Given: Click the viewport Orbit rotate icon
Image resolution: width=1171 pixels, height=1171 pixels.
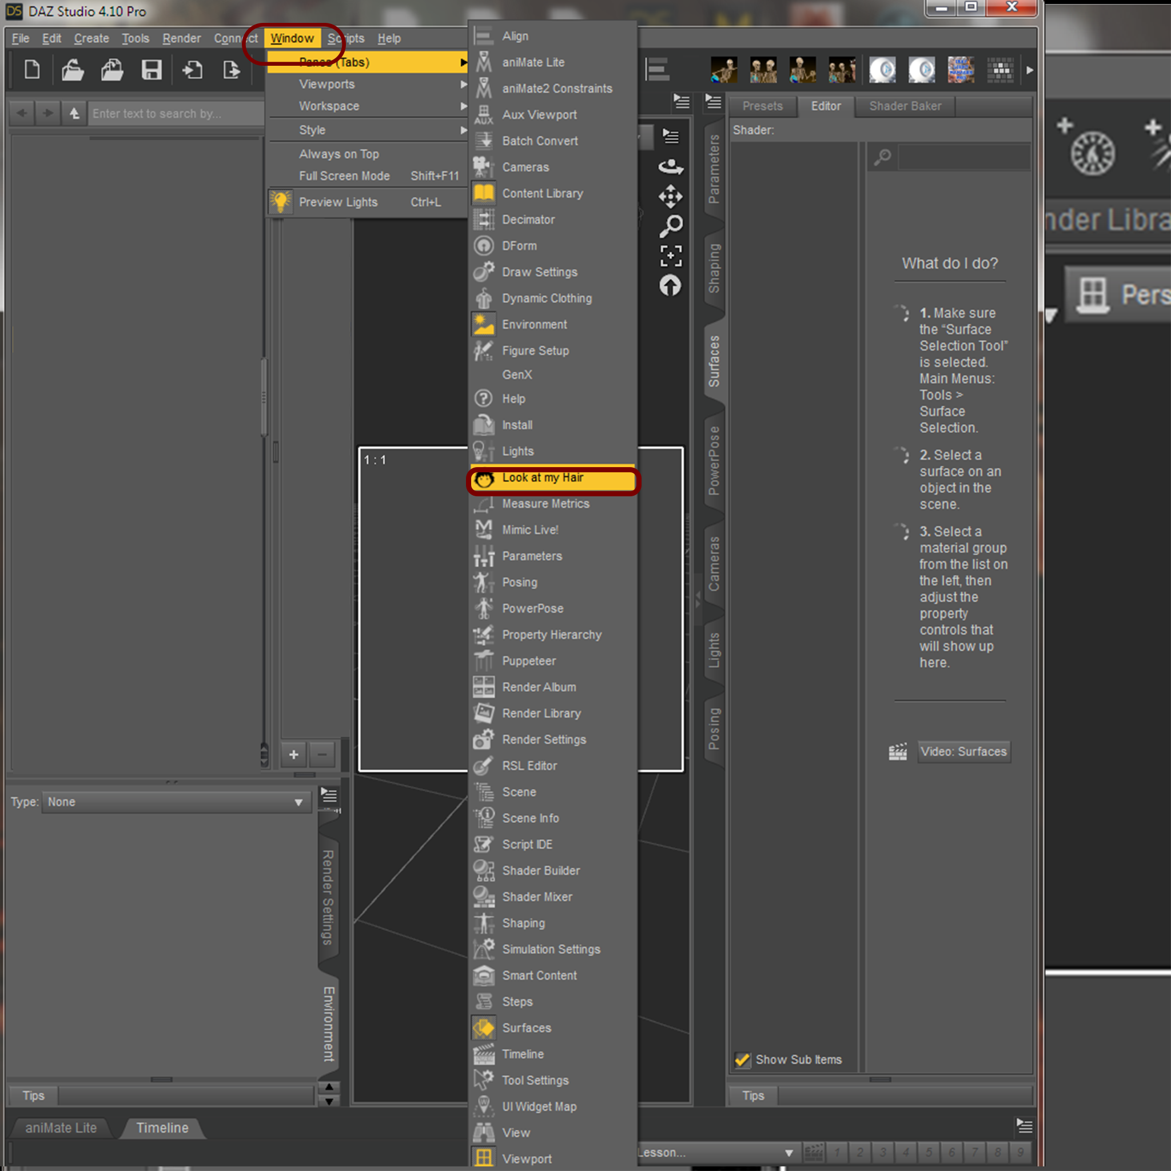Looking at the screenshot, I should click(x=670, y=167).
